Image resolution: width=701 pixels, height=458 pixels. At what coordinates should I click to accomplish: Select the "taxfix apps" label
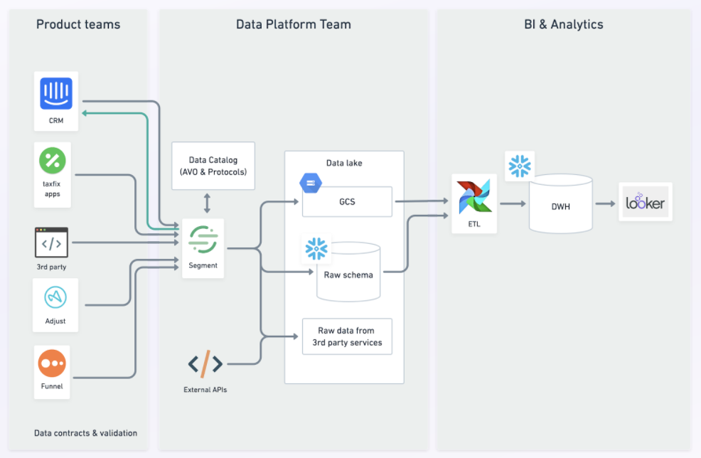coord(52,188)
